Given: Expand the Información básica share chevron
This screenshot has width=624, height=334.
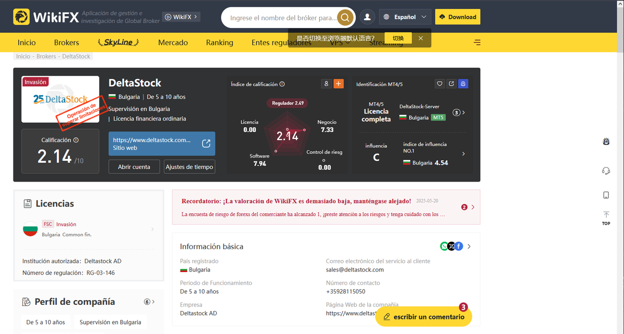Looking at the screenshot, I should (x=469, y=246).
